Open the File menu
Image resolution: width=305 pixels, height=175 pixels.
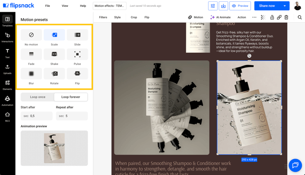(x=47, y=6)
